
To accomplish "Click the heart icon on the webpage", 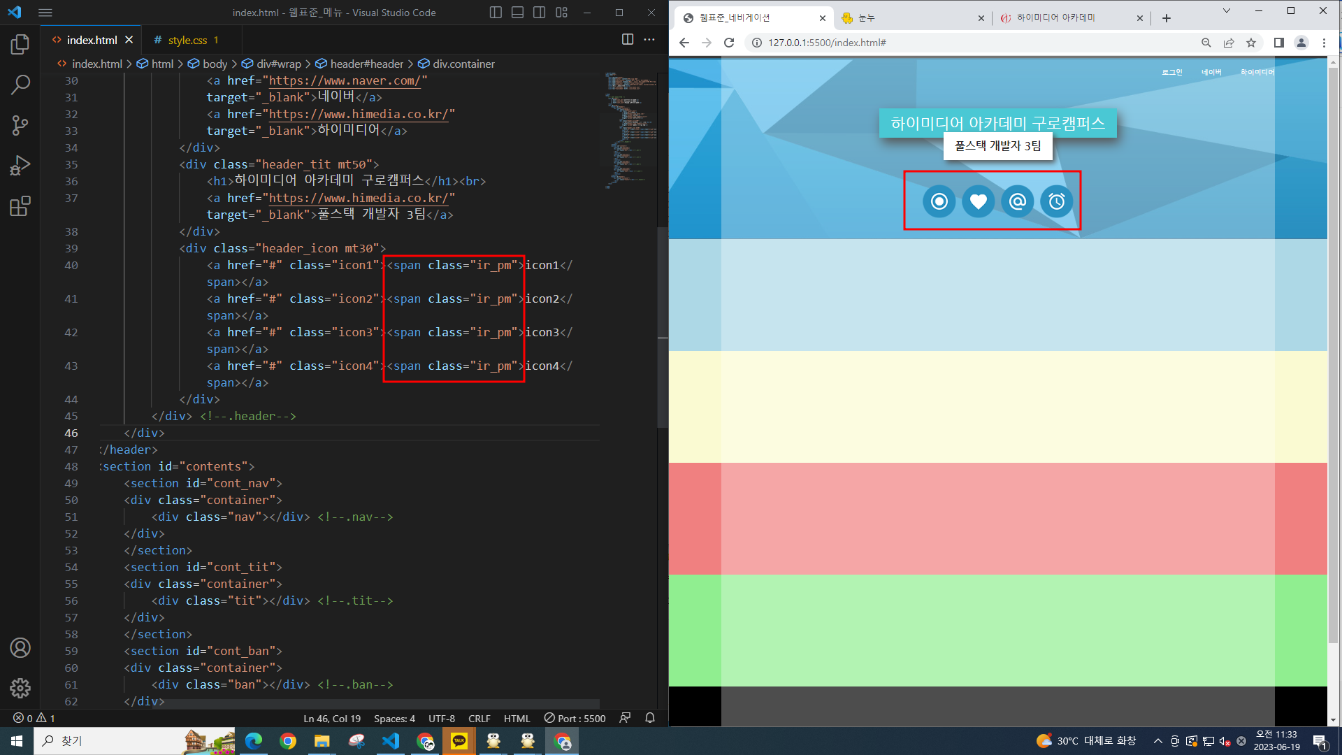I will pyautogui.click(x=978, y=202).
